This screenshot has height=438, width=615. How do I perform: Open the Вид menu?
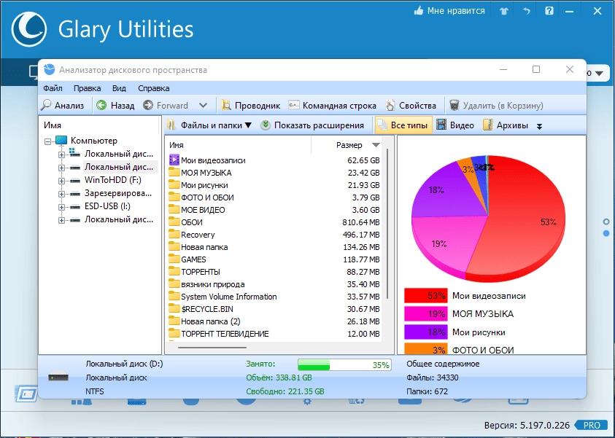point(119,88)
